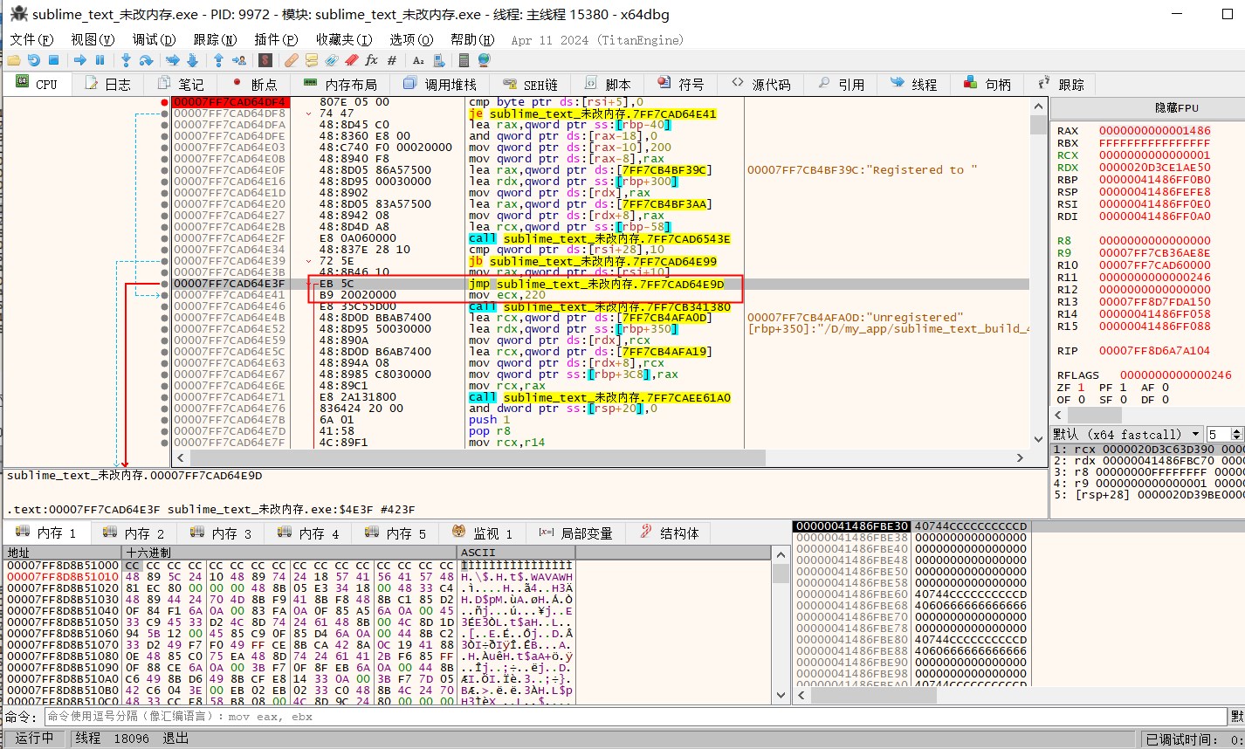Open the Labels paperclip tag icon
Image resolution: width=1245 pixels, height=749 pixels.
click(331, 60)
